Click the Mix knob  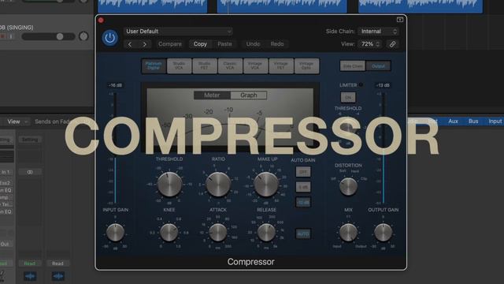point(348,232)
